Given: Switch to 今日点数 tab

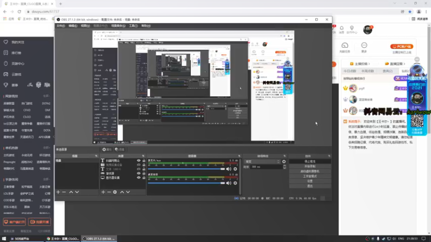Looking at the screenshot, I should tap(350, 71).
